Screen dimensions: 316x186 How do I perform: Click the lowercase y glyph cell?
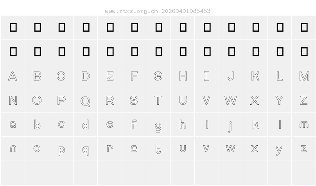pyautogui.click(x=279, y=150)
